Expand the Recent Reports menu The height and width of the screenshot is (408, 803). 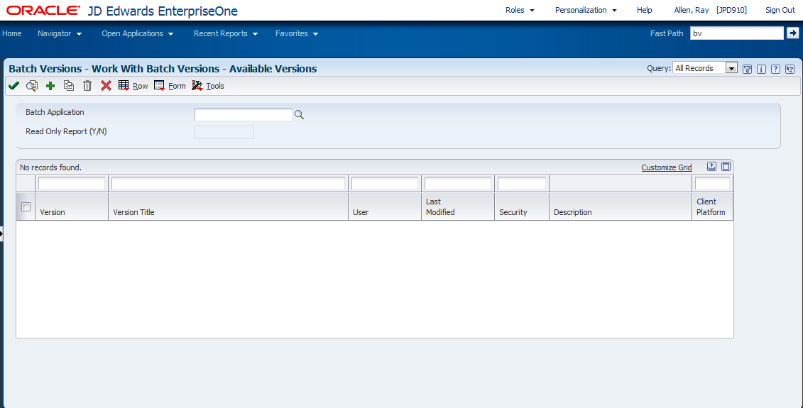225,33
